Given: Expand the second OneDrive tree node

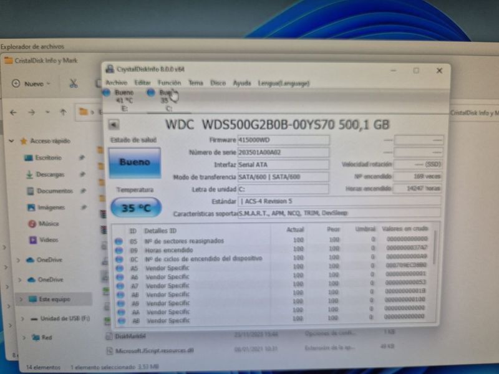Looking at the screenshot, I should click(19, 280).
